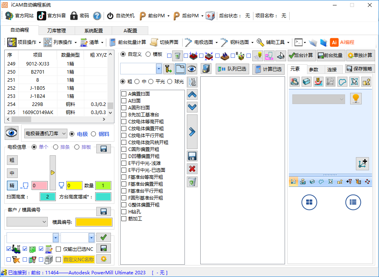This screenshot has width=379, height=277.
Task: Check 仅输出已选NC checkbox
Action: tap(58, 249)
